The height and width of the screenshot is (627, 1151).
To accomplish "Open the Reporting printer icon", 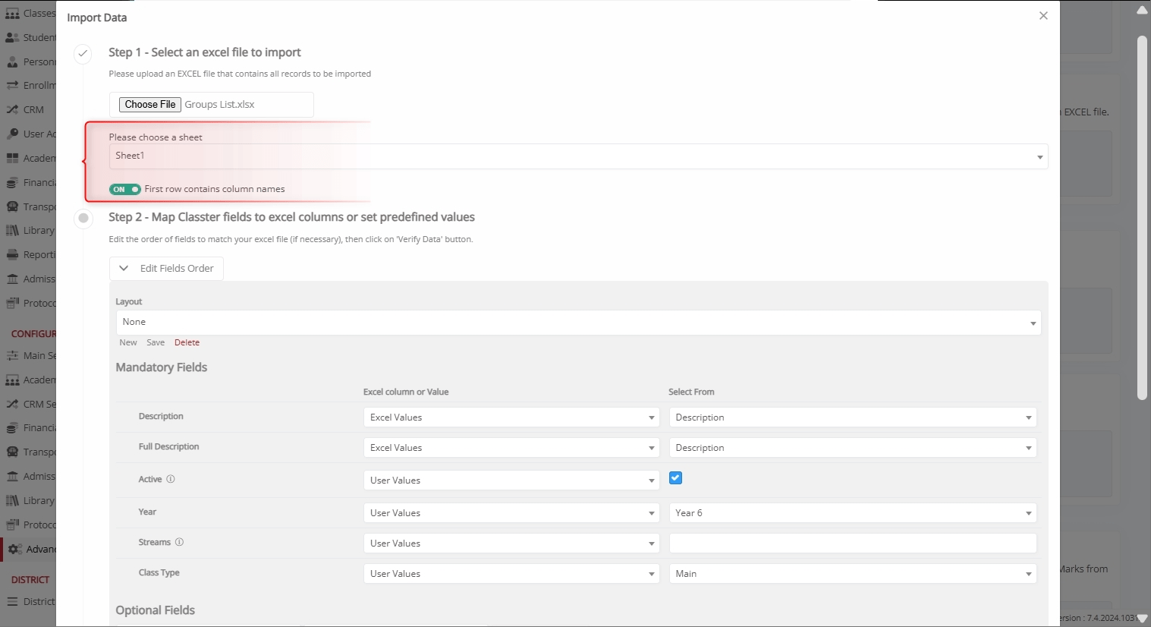I will click(12, 255).
